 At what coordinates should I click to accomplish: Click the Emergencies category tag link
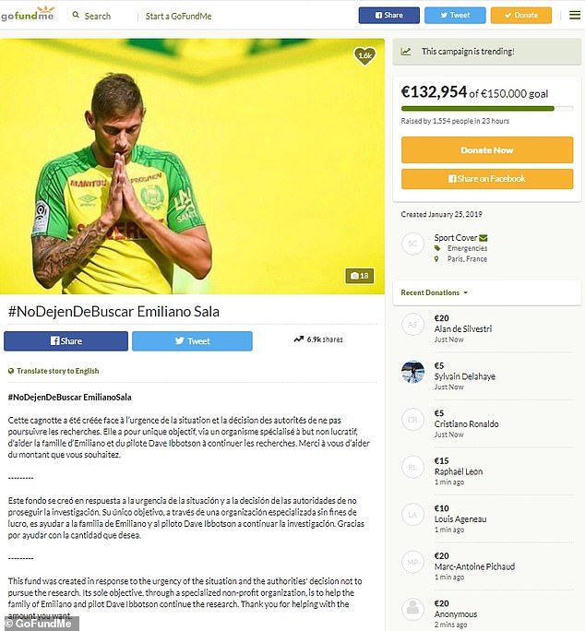point(467,248)
